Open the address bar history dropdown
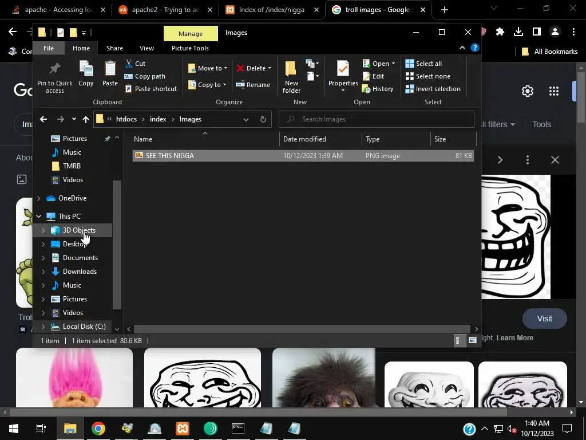The image size is (586, 440). click(x=246, y=119)
